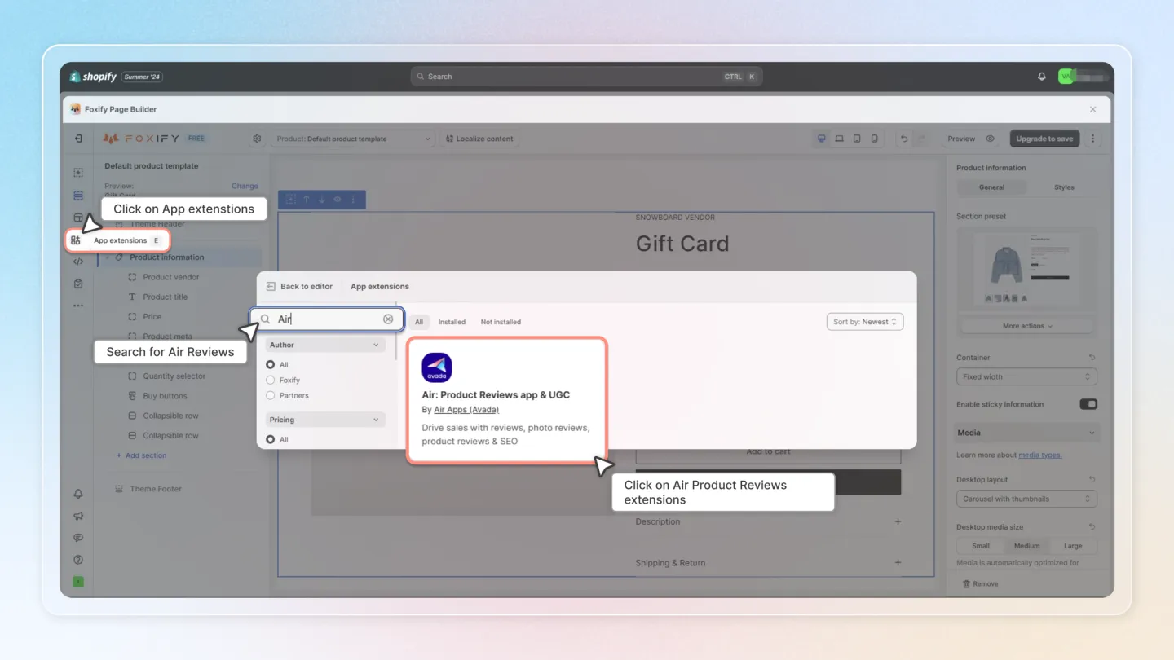Image resolution: width=1174 pixels, height=660 pixels.
Task: Open the media types link
Action: (x=1040, y=455)
